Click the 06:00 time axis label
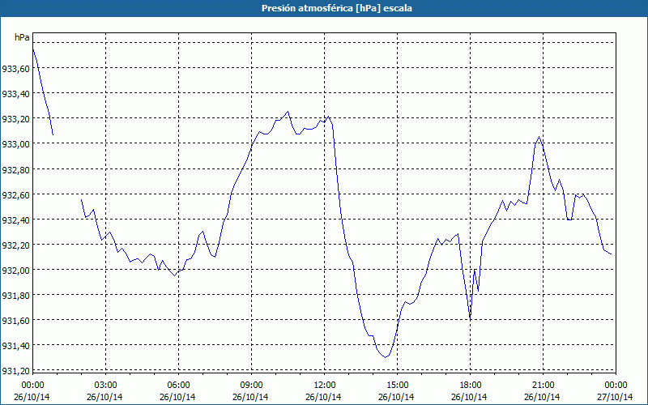 point(178,386)
